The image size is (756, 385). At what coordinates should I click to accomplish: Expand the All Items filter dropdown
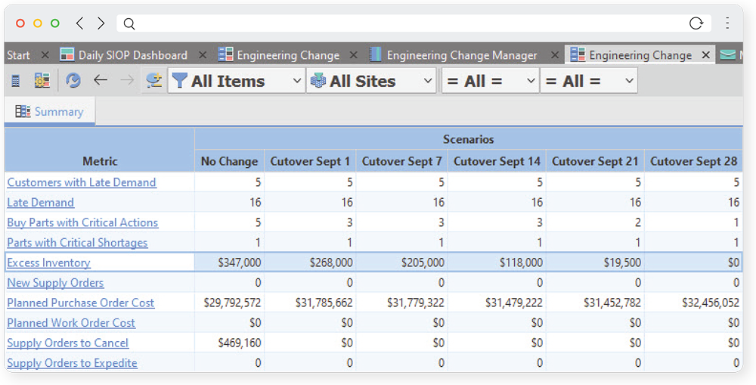[296, 81]
